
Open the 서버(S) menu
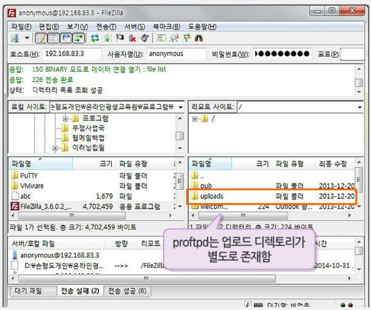pos(134,26)
